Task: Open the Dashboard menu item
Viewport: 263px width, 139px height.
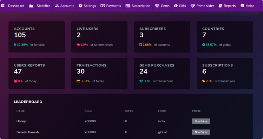Action: pyautogui.click(x=16, y=6)
